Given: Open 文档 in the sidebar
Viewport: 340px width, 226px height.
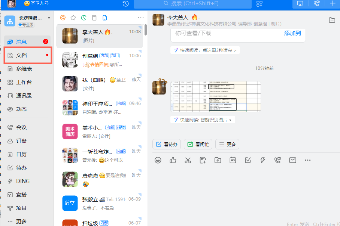Looking at the screenshot, I should (27, 55).
